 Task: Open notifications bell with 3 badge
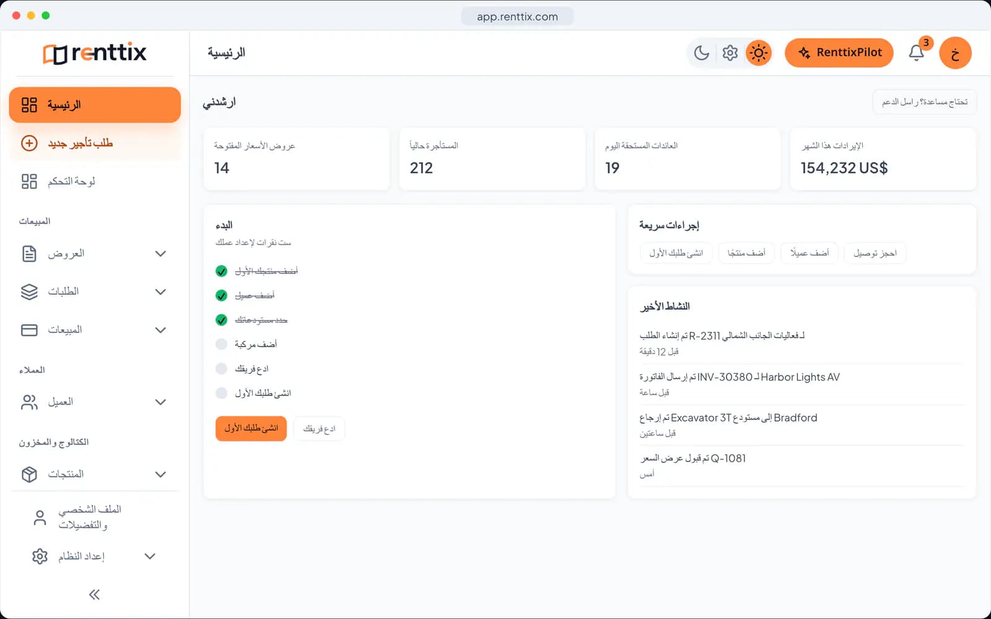pos(917,53)
